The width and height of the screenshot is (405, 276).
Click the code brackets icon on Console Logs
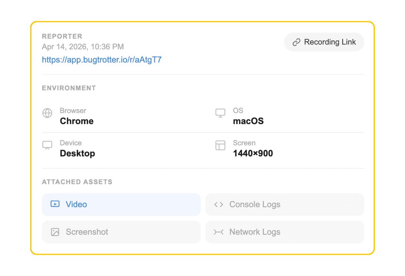point(218,204)
